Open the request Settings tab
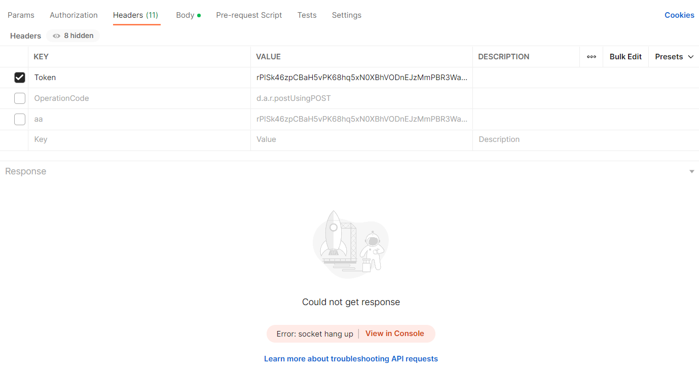699x370 pixels. [346, 15]
